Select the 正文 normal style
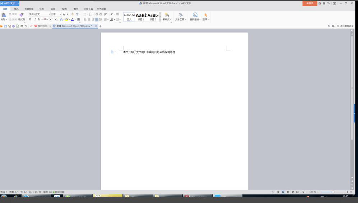 coord(129,17)
